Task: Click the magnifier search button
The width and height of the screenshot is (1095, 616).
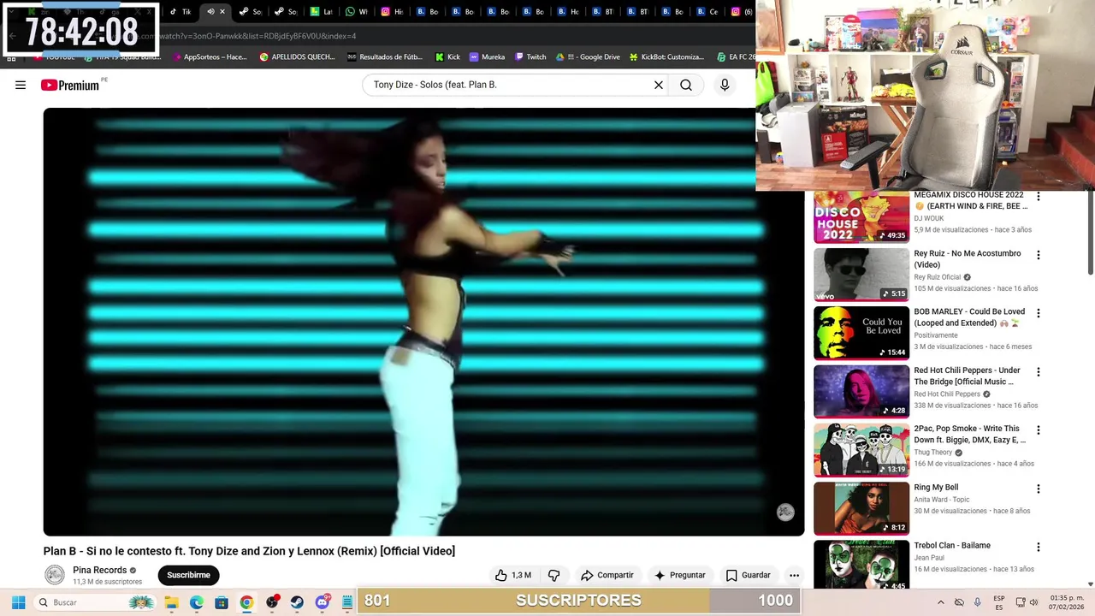Action: tap(686, 85)
